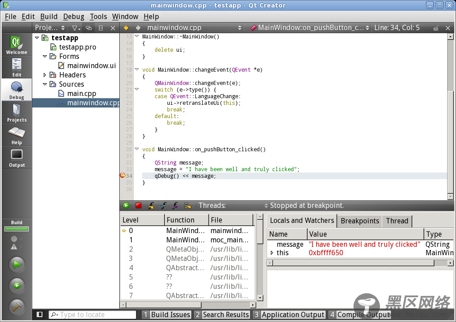Click the Level column header in stack view

tap(142, 220)
